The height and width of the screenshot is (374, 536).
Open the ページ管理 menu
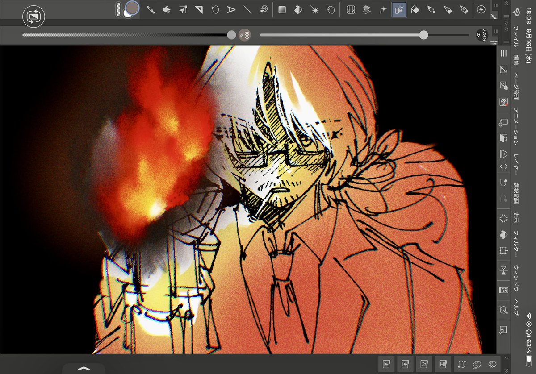pos(516,87)
